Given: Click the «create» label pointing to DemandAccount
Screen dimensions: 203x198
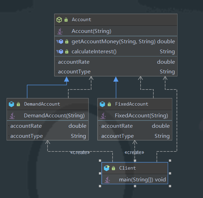Looking at the screenshot, I should point(80,152).
